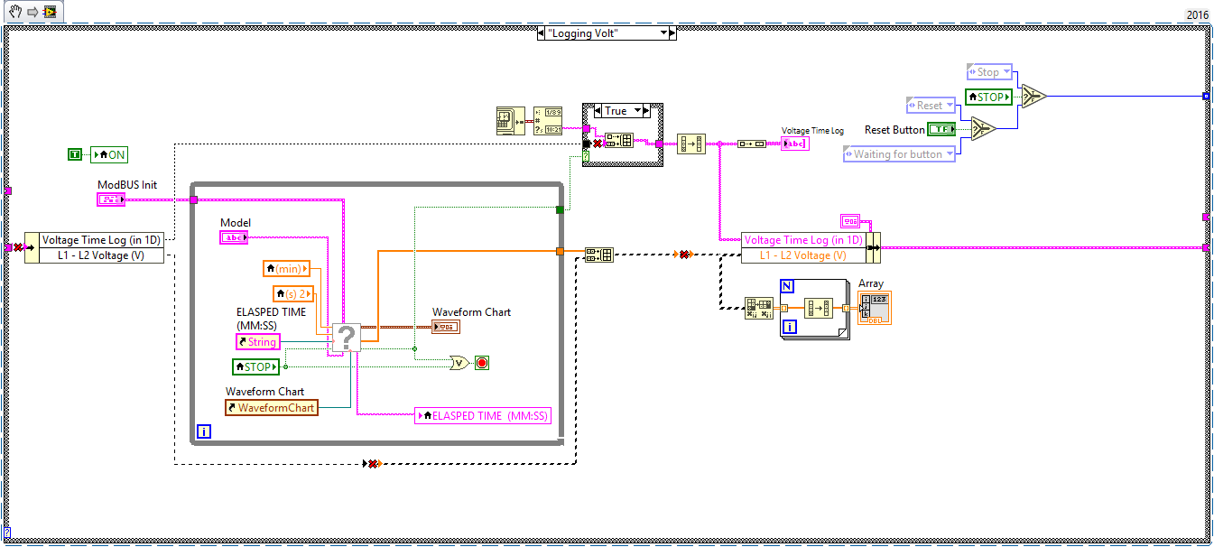Click the STOP local variable inside gray loop
This screenshot has height=547, width=1214.
(256, 366)
